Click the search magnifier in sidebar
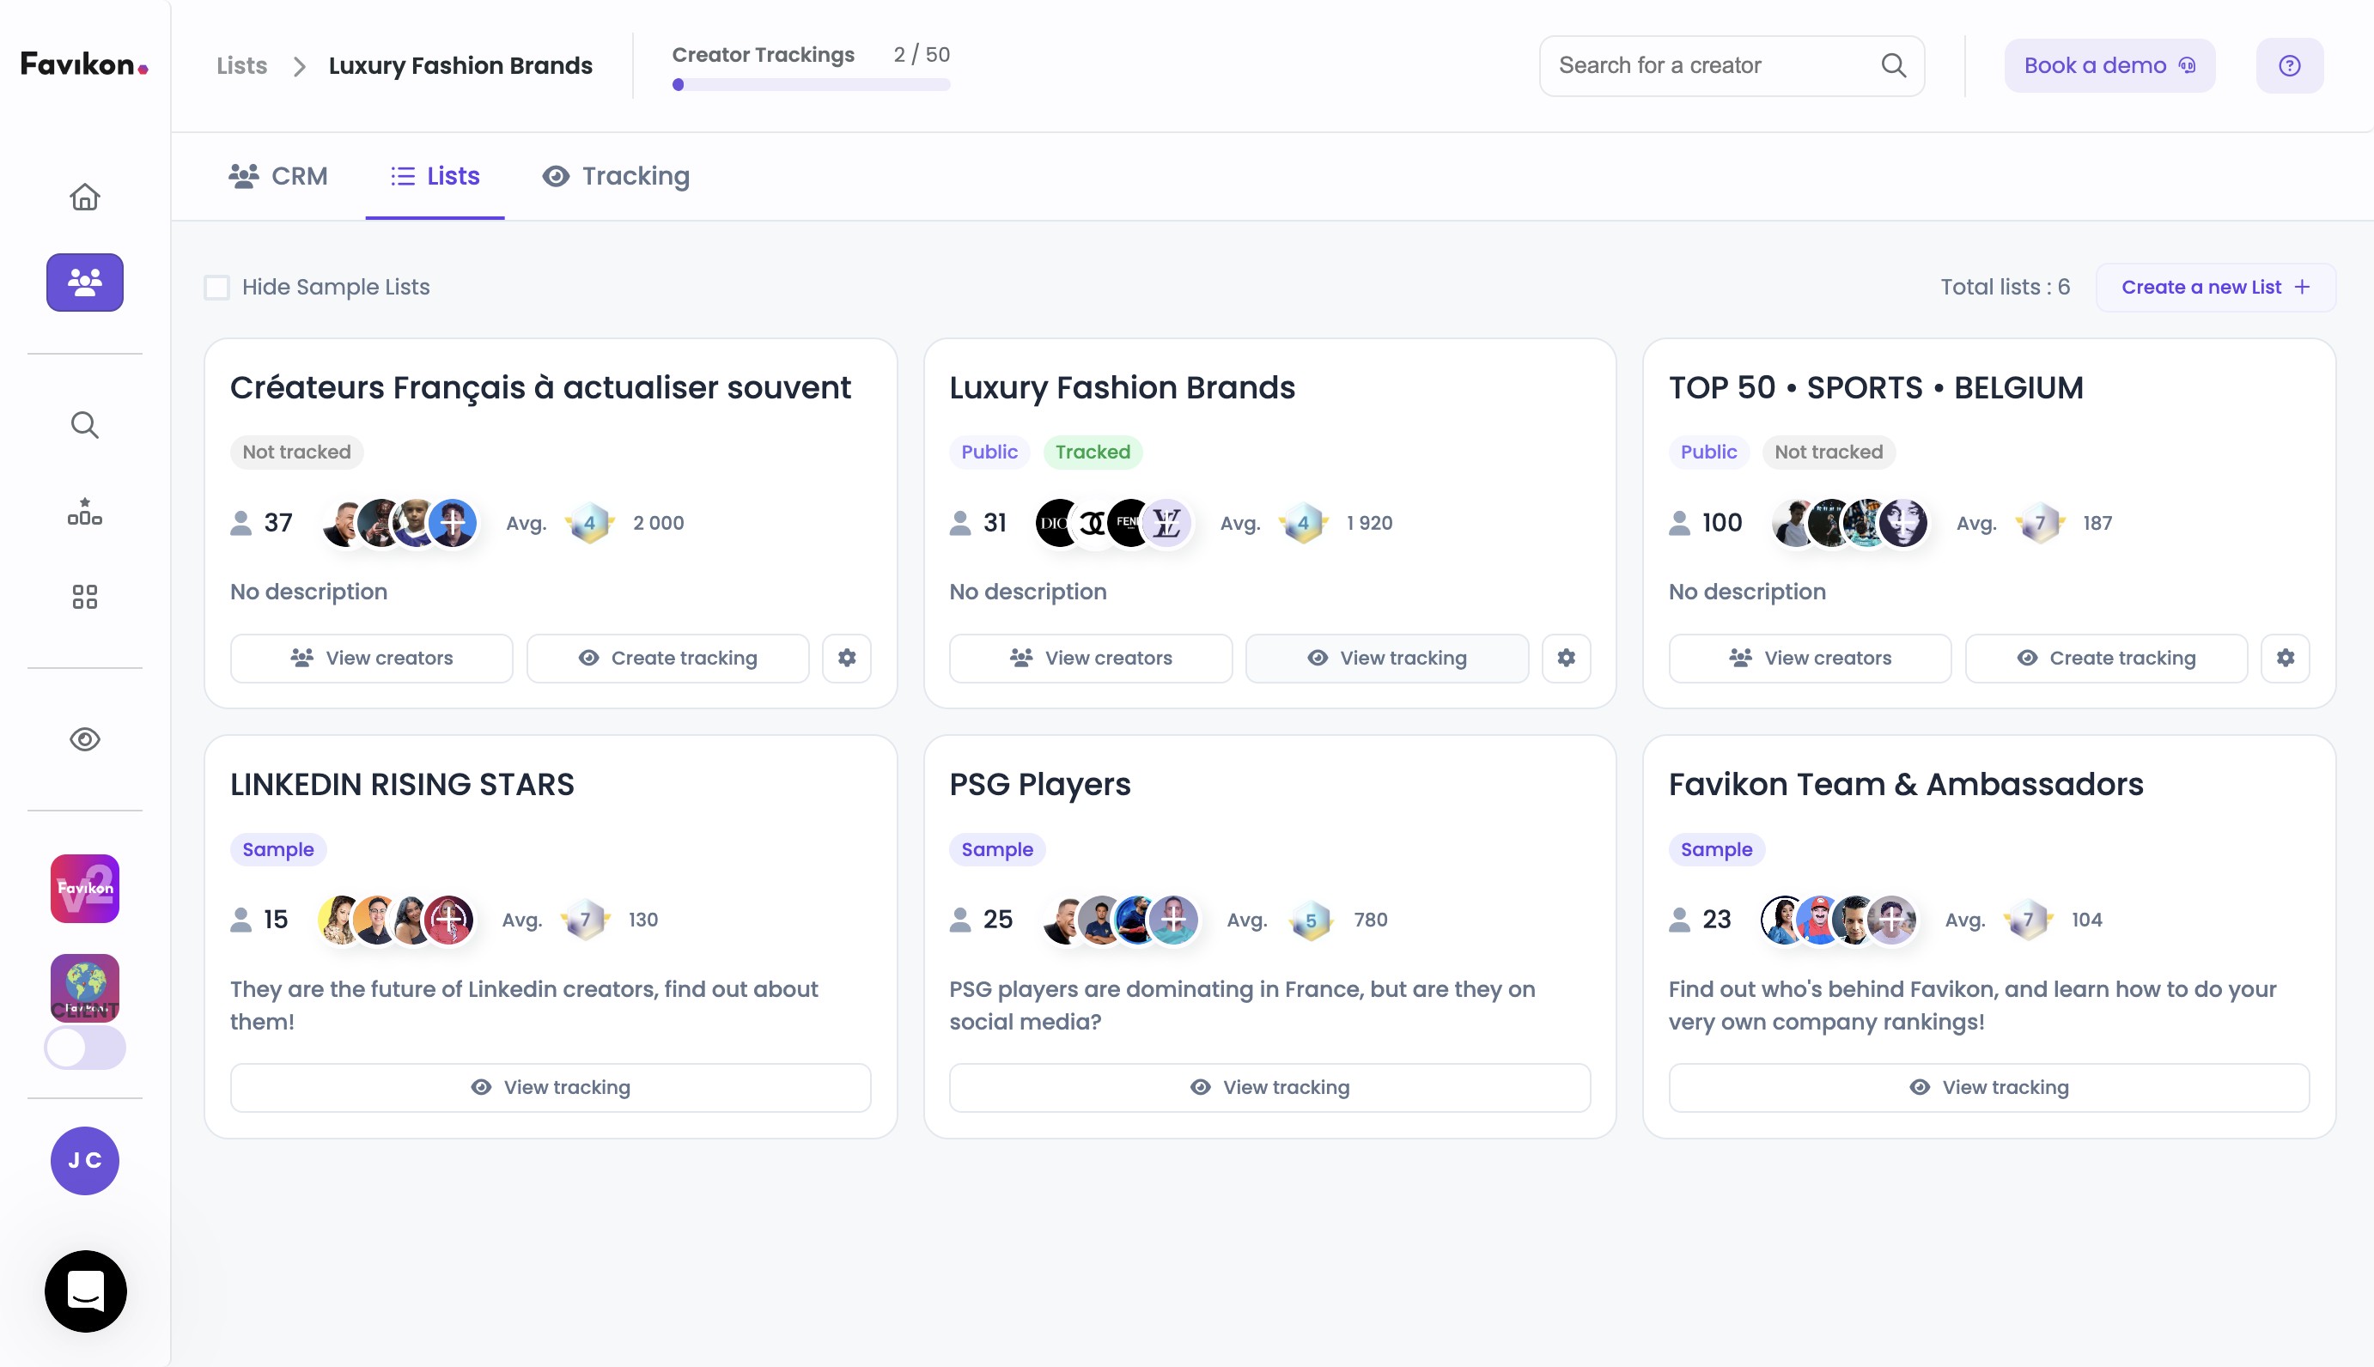2374x1367 pixels. coord(84,425)
